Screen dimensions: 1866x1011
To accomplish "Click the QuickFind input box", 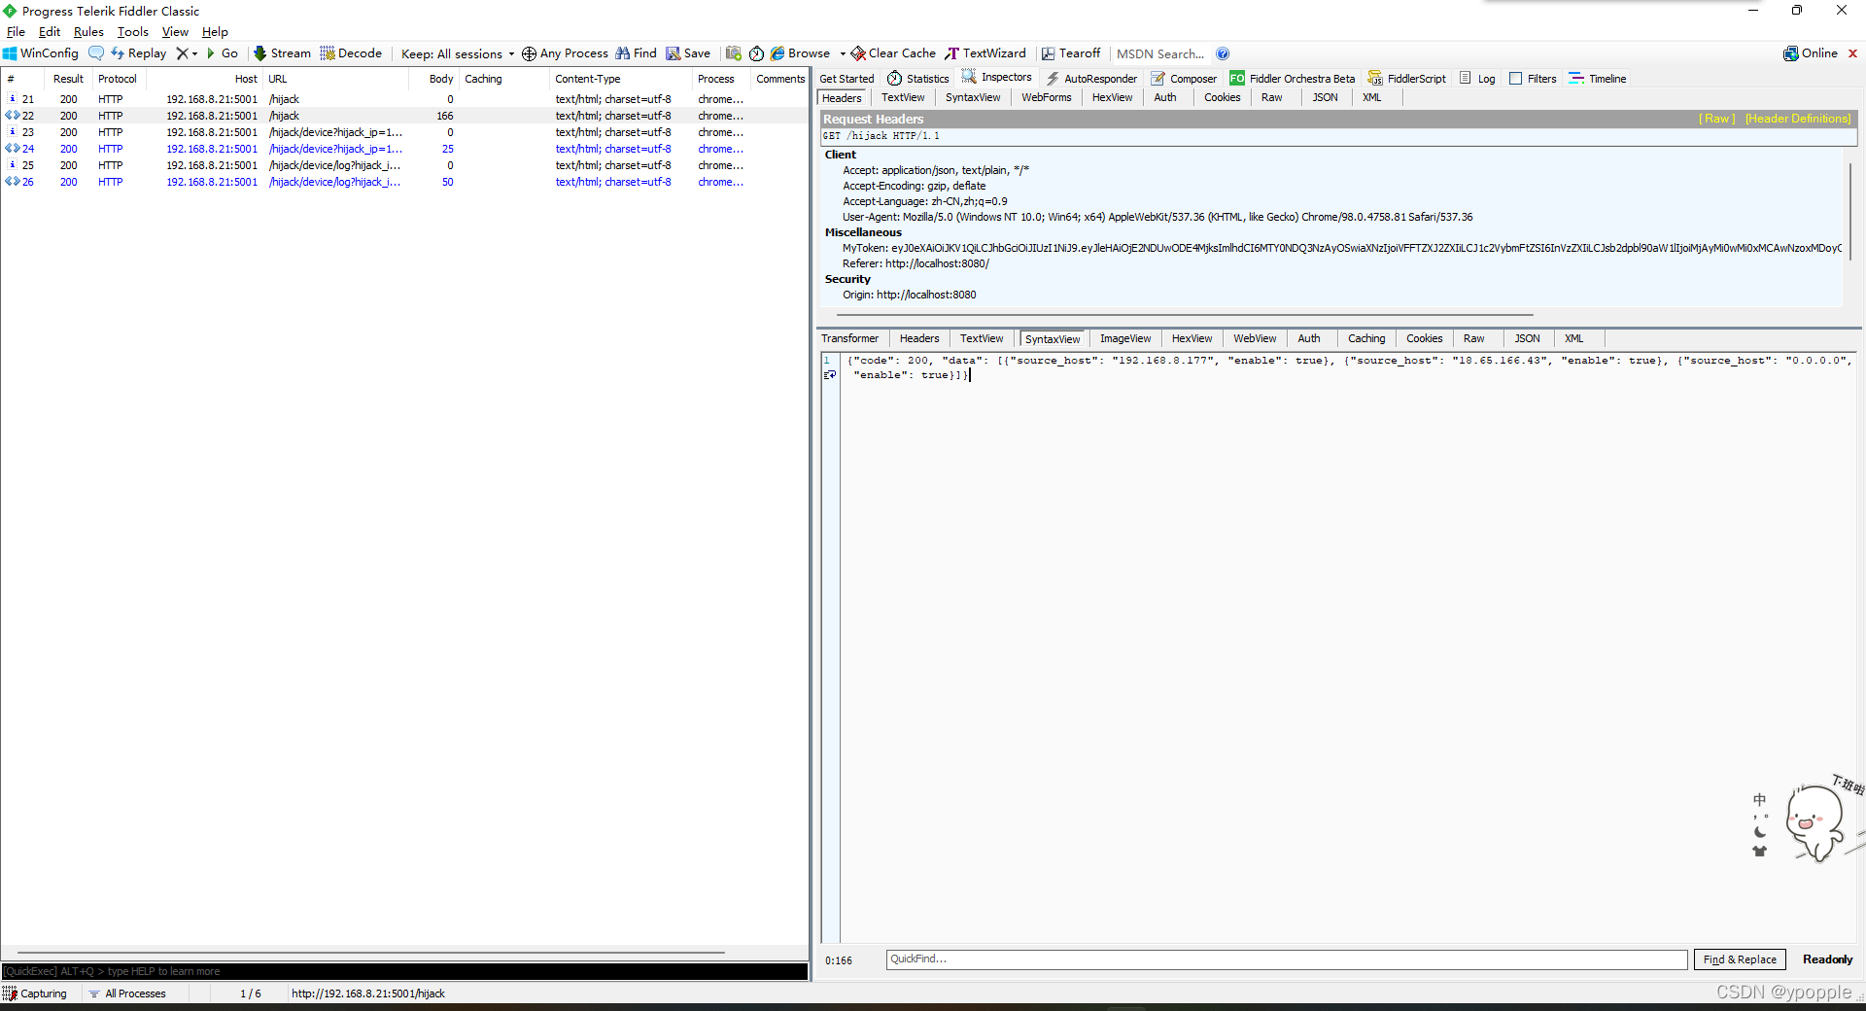I will [x=1287, y=959].
